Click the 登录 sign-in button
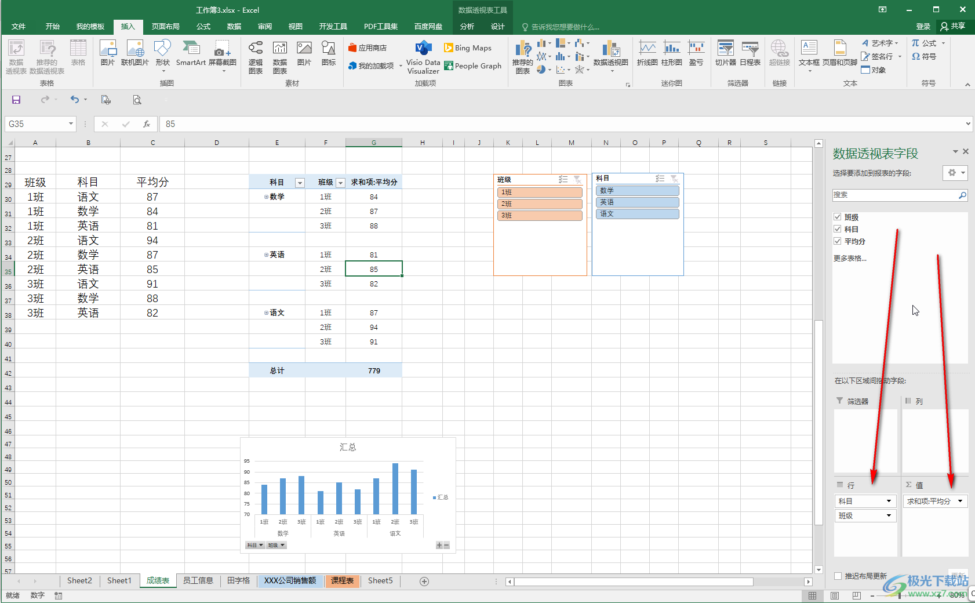975x603 pixels. 923,27
